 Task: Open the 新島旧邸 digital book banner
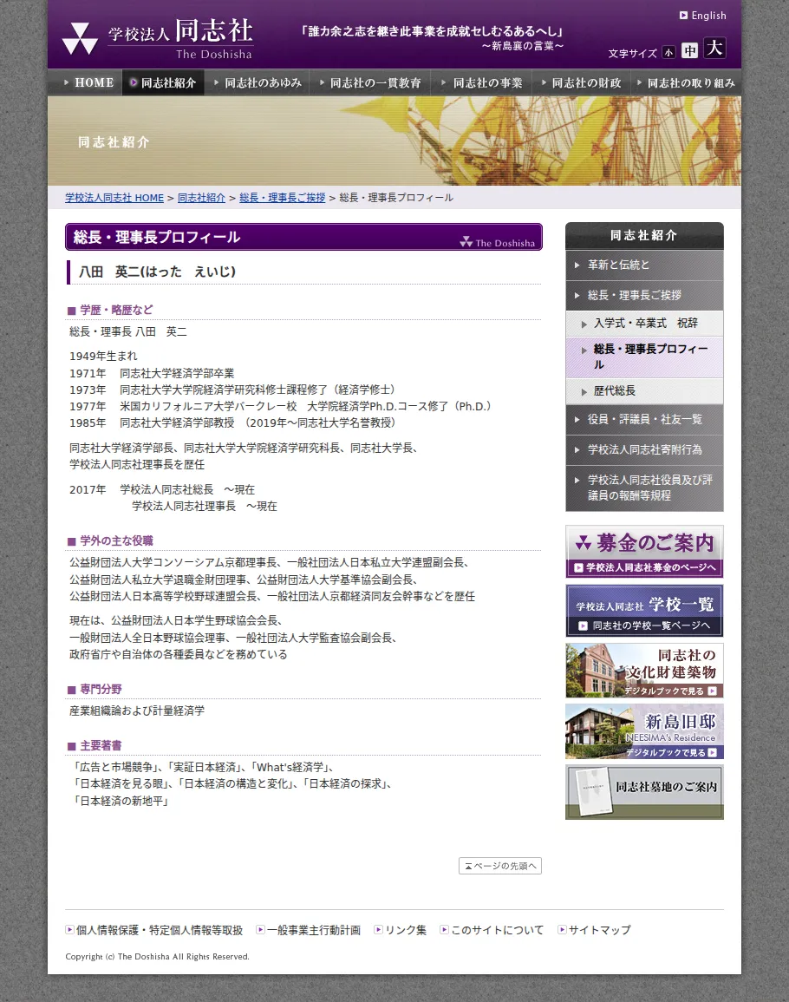click(644, 731)
